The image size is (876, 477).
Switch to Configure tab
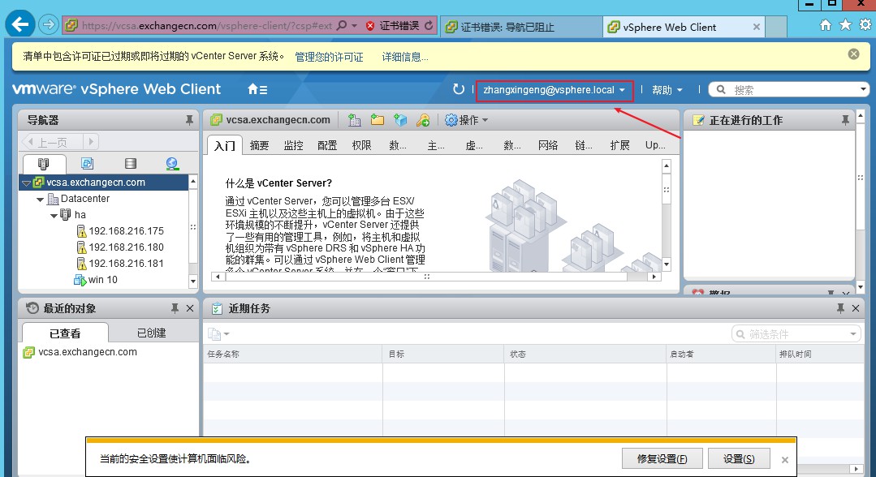click(x=327, y=145)
